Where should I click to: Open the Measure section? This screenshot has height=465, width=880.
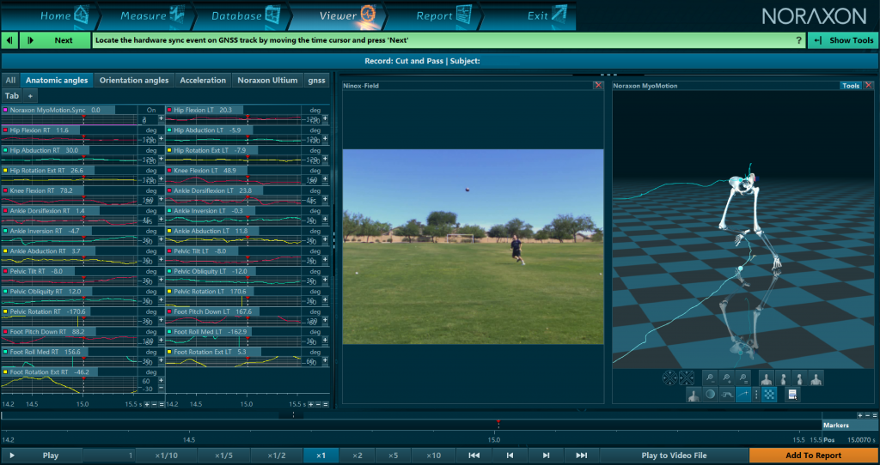(x=151, y=15)
